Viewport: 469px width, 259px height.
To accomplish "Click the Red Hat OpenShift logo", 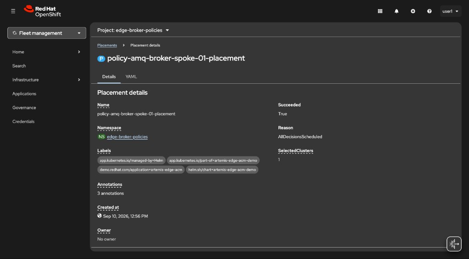I will (x=43, y=11).
